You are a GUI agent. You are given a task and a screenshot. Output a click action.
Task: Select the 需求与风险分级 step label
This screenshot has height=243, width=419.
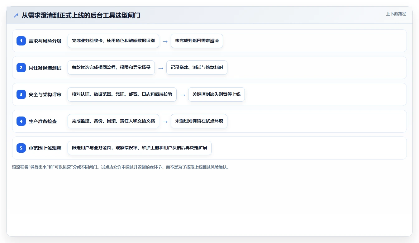point(45,41)
